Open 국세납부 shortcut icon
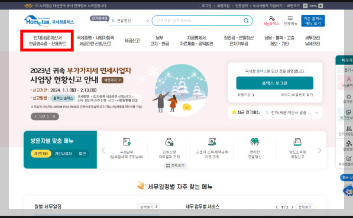 tap(127, 142)
